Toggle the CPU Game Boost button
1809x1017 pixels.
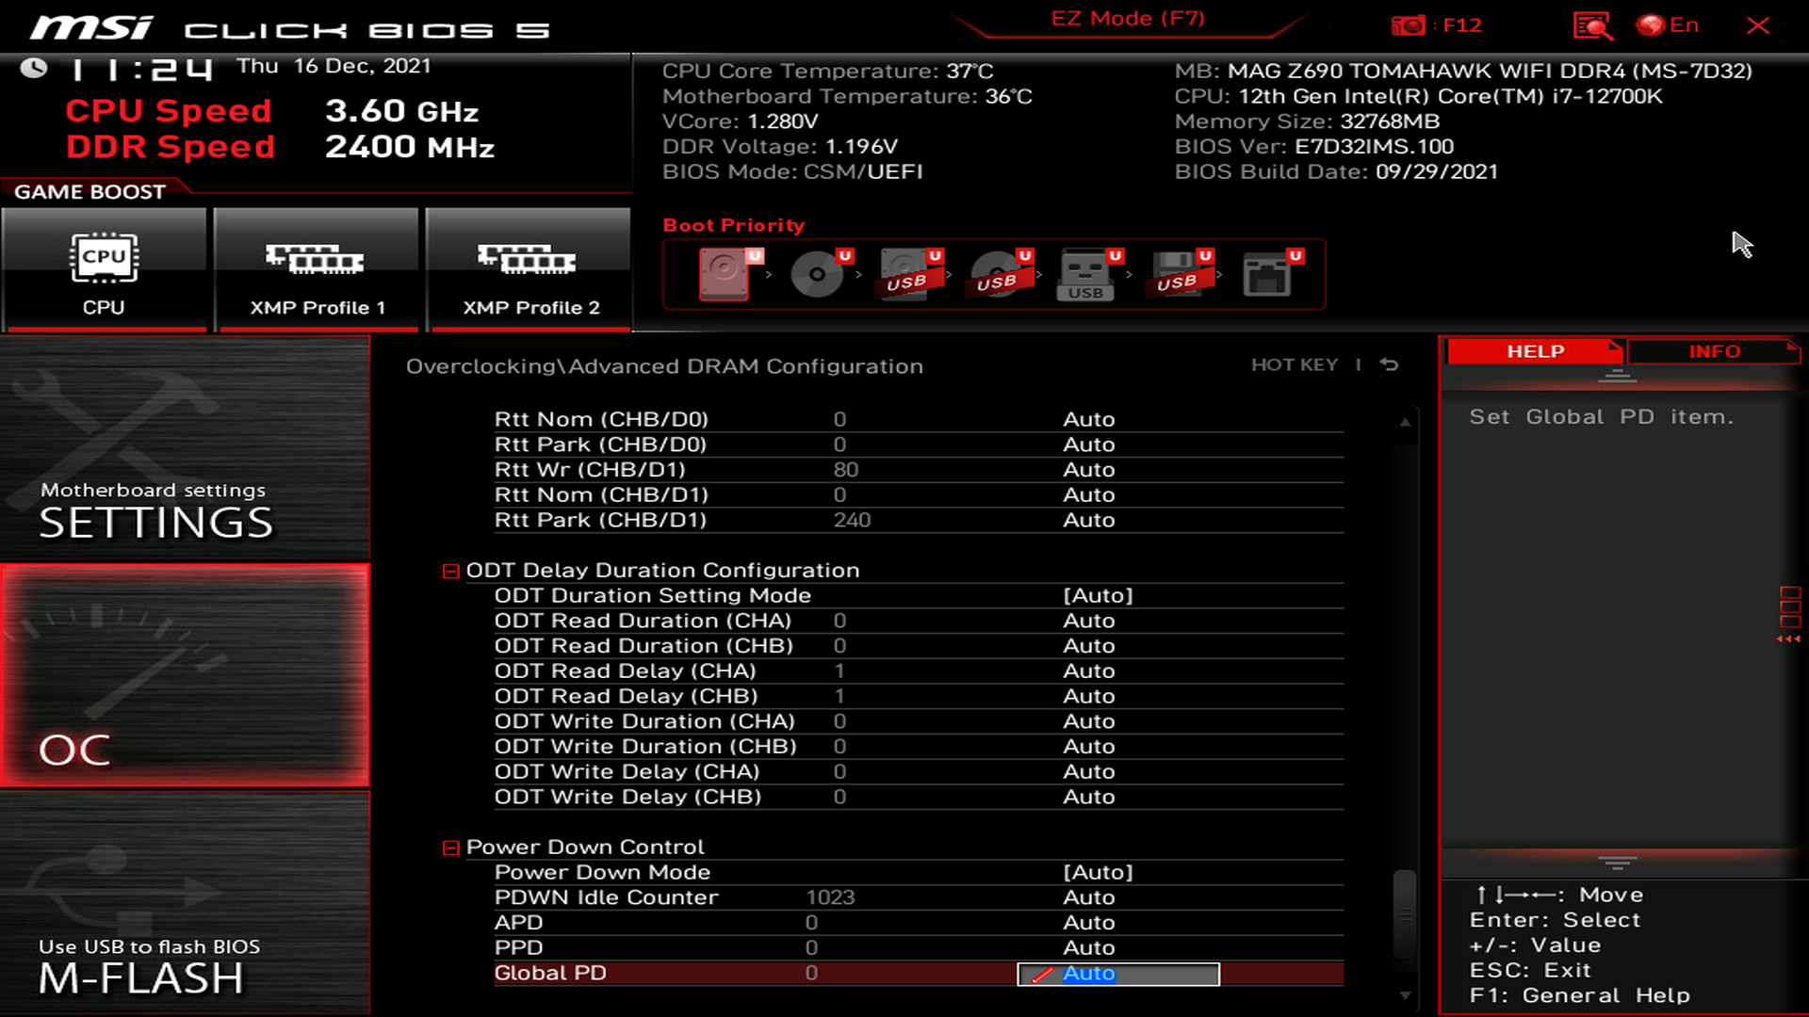[x=104, y=270]
